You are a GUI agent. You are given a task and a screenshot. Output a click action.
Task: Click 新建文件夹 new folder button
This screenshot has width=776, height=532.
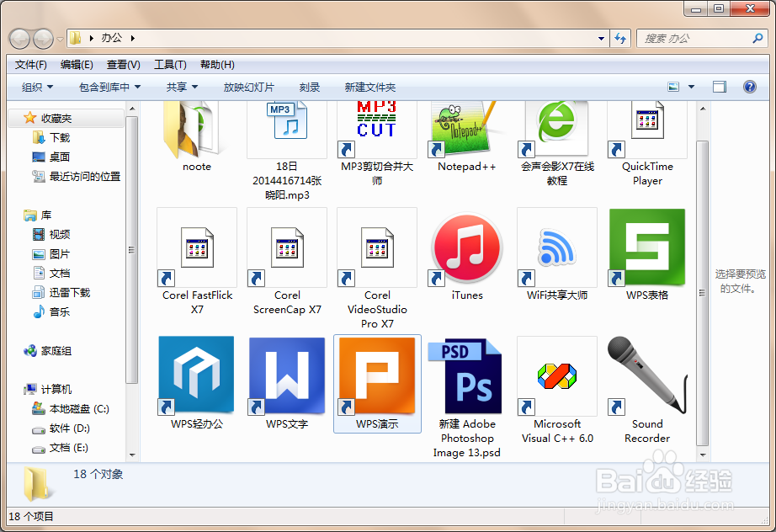pos(369,87)
